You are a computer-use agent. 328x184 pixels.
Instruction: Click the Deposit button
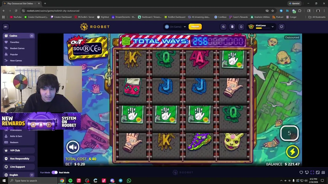[x=195, y=27]
